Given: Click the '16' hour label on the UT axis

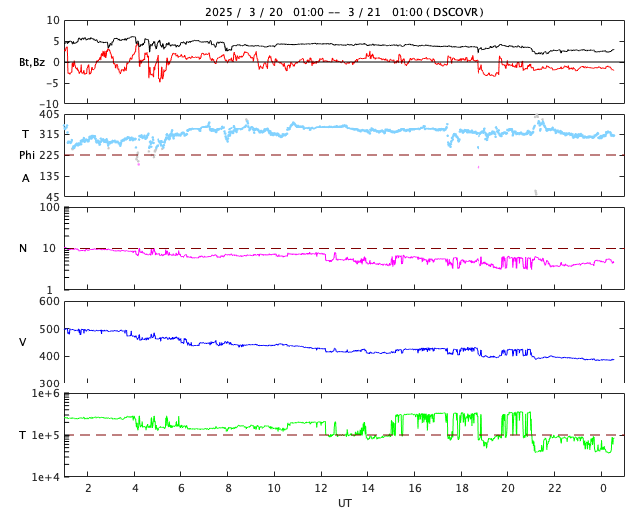Looking at the screenshot, I should [x=415, y=488].
